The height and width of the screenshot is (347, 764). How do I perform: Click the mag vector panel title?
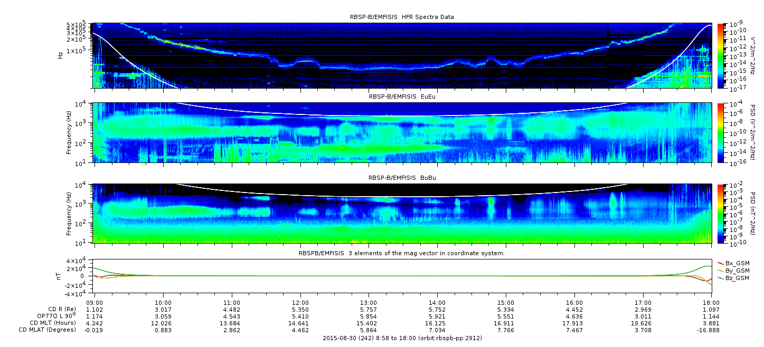[402, 253]
